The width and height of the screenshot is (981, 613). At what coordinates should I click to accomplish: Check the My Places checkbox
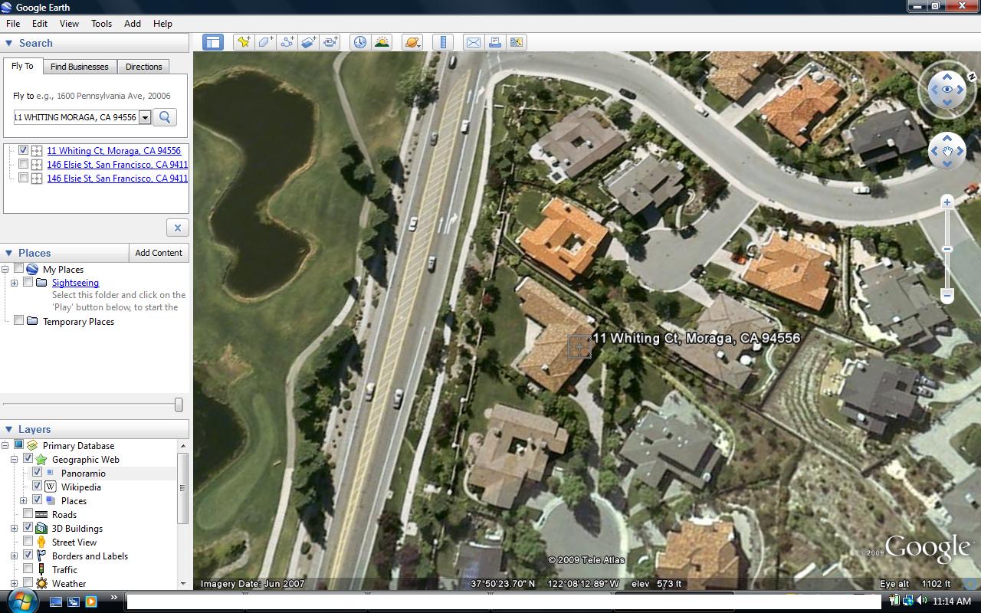tap(19, 269)
